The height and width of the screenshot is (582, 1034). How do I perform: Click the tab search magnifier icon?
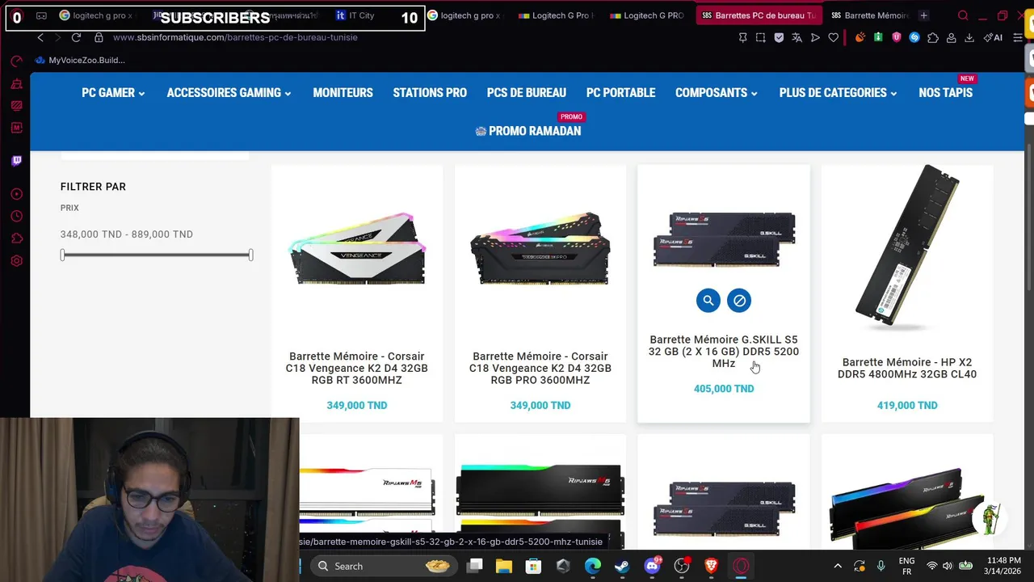963,15
